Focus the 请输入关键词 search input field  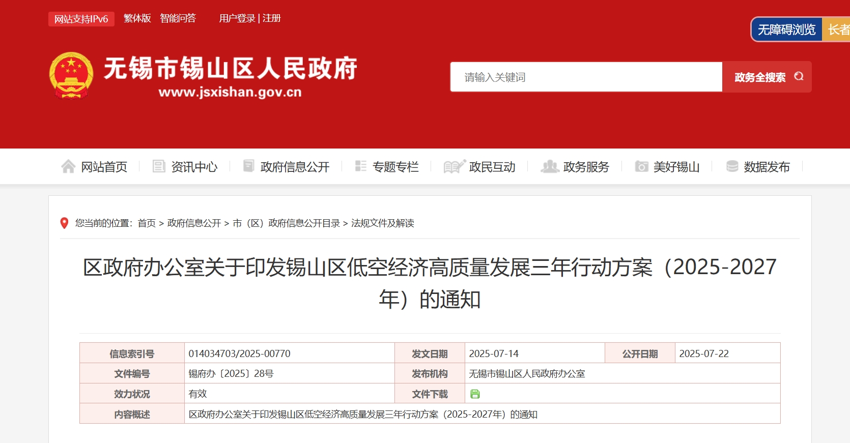[x=586, y=77]
